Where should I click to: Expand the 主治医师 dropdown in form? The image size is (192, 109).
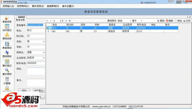(44, 58)
